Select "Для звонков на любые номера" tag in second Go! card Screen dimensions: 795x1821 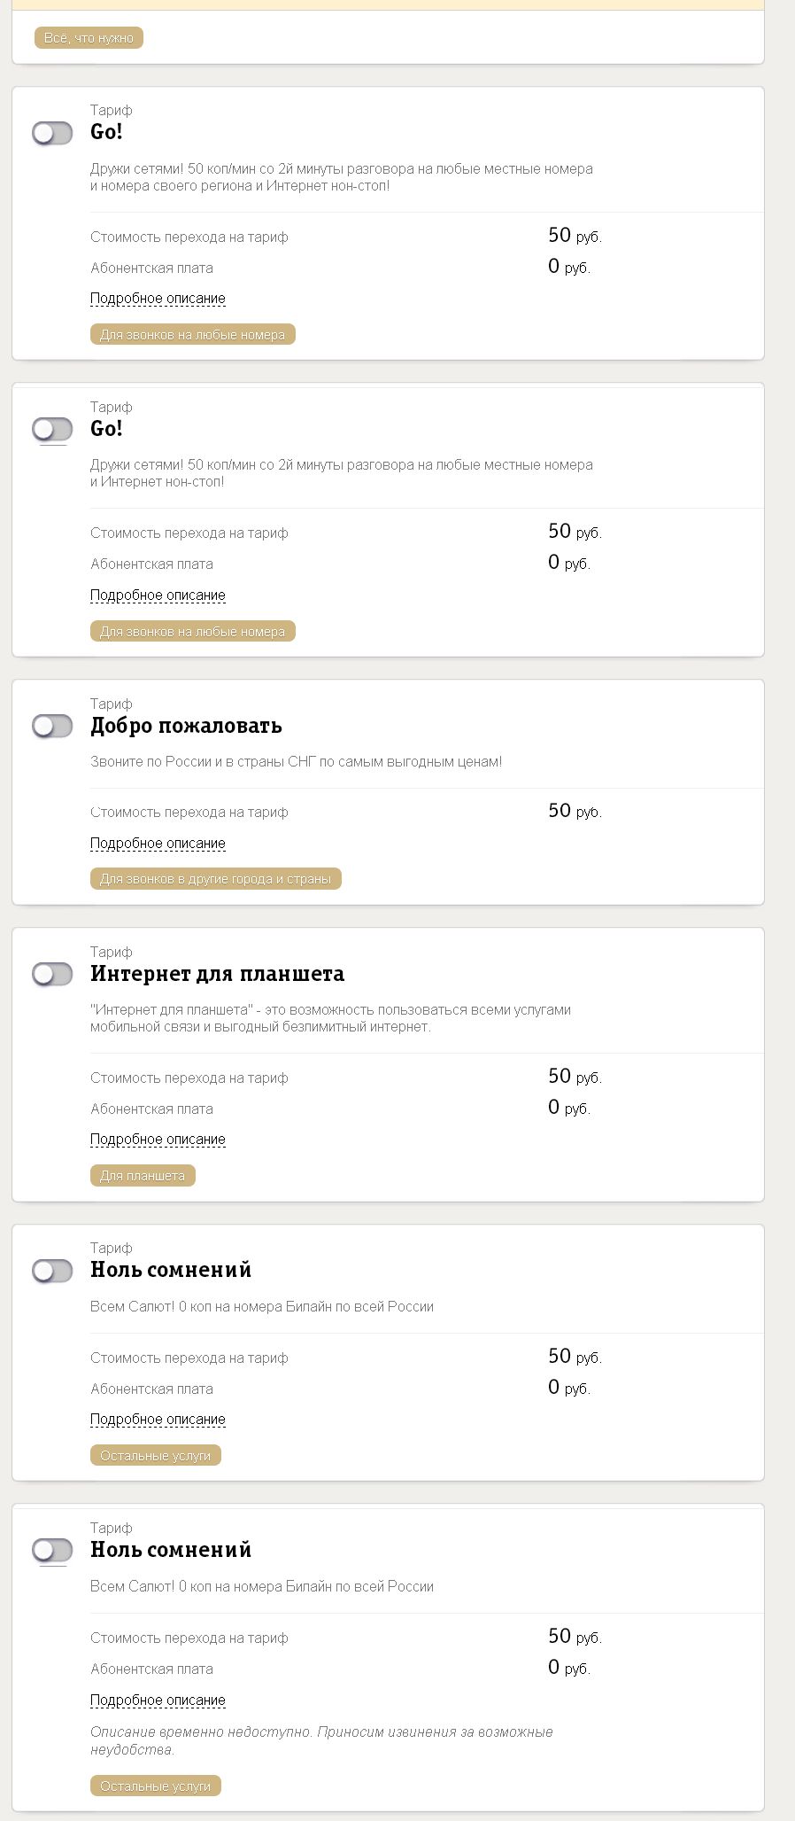(192, 632)
